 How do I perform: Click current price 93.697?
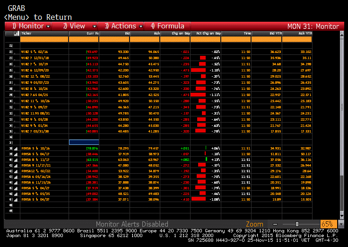coord(92,52)
